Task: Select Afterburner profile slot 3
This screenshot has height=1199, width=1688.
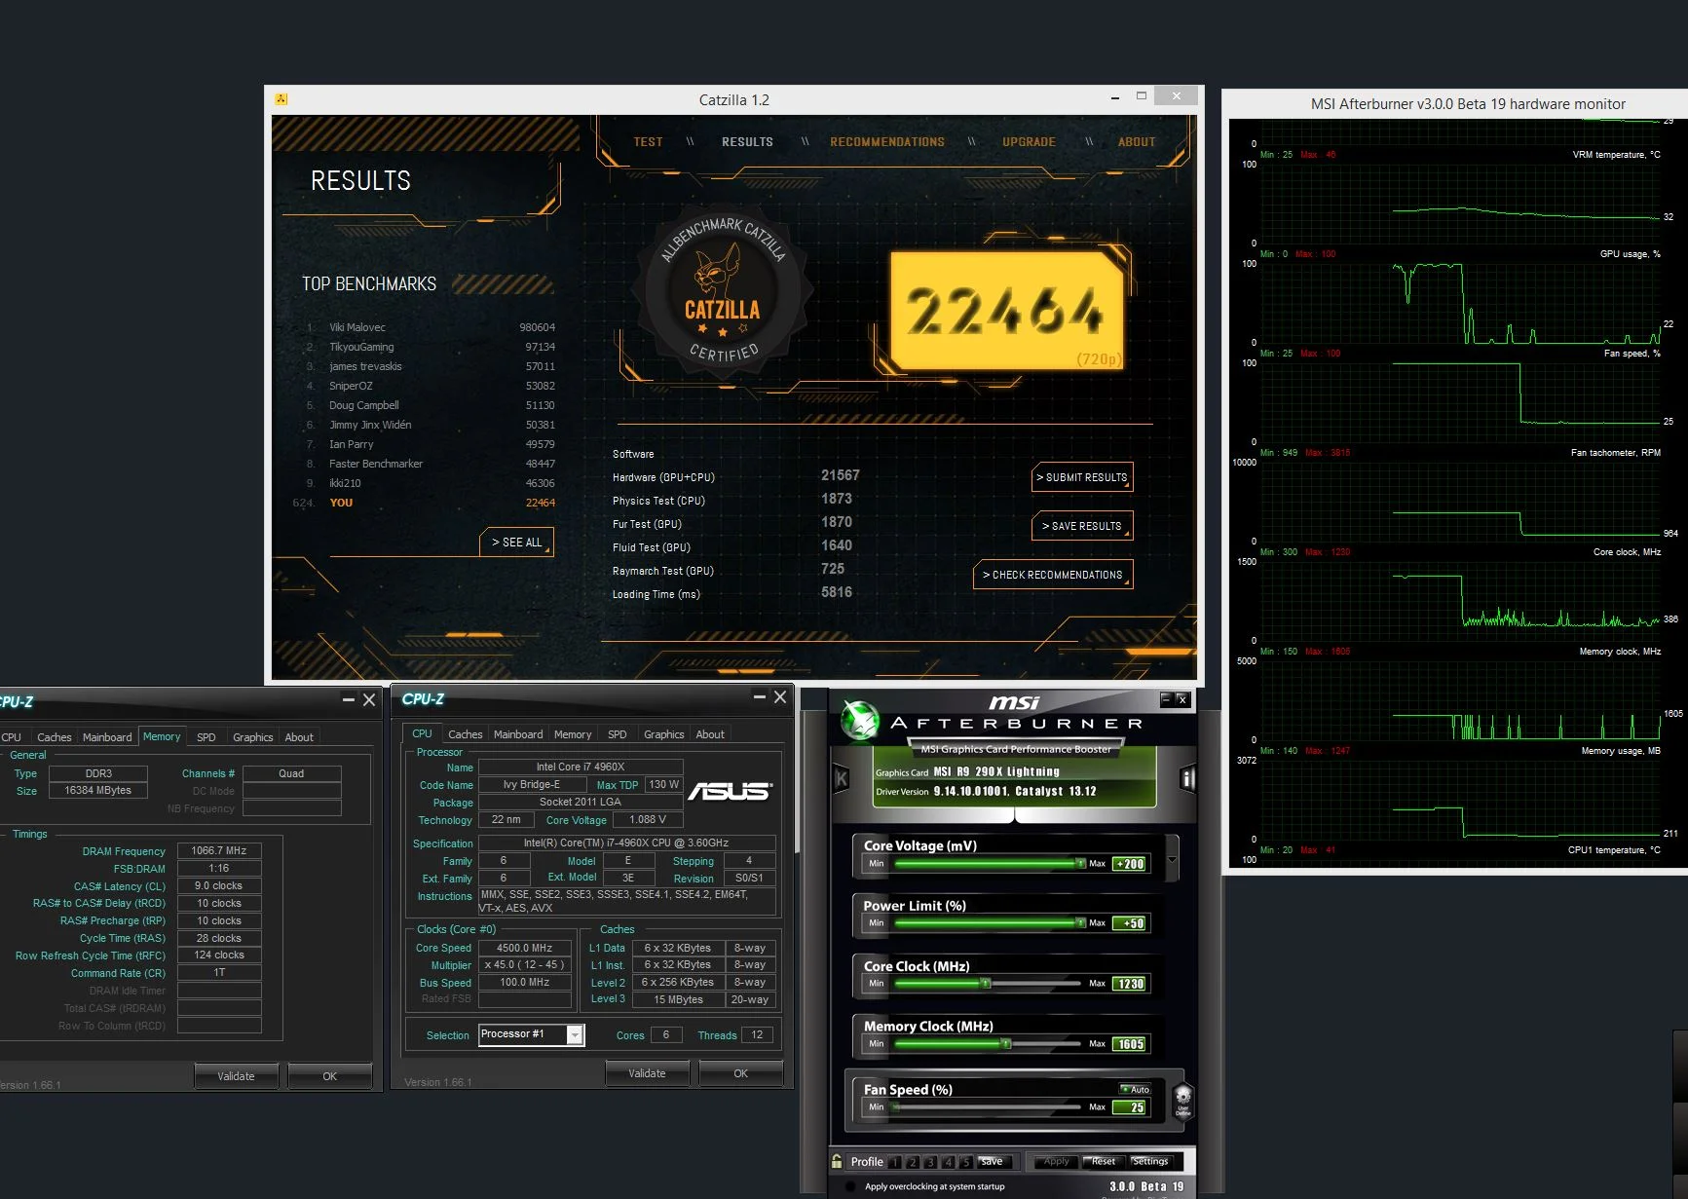Action: (930, 1162)
